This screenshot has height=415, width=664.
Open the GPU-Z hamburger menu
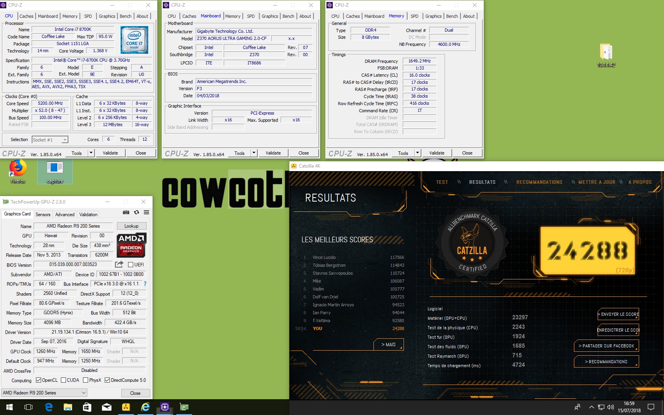pos(146,212)
